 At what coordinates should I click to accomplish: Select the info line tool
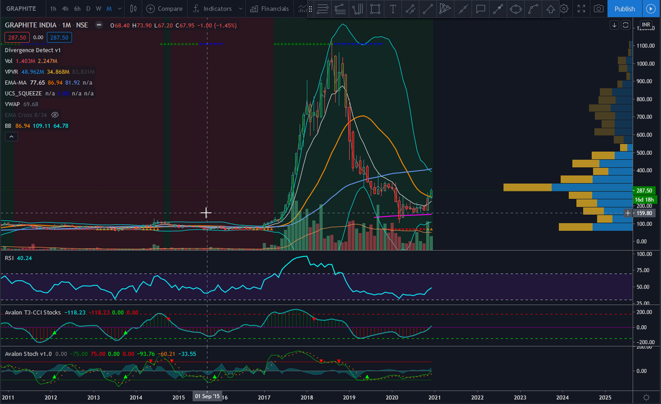(x=463, y=9)
